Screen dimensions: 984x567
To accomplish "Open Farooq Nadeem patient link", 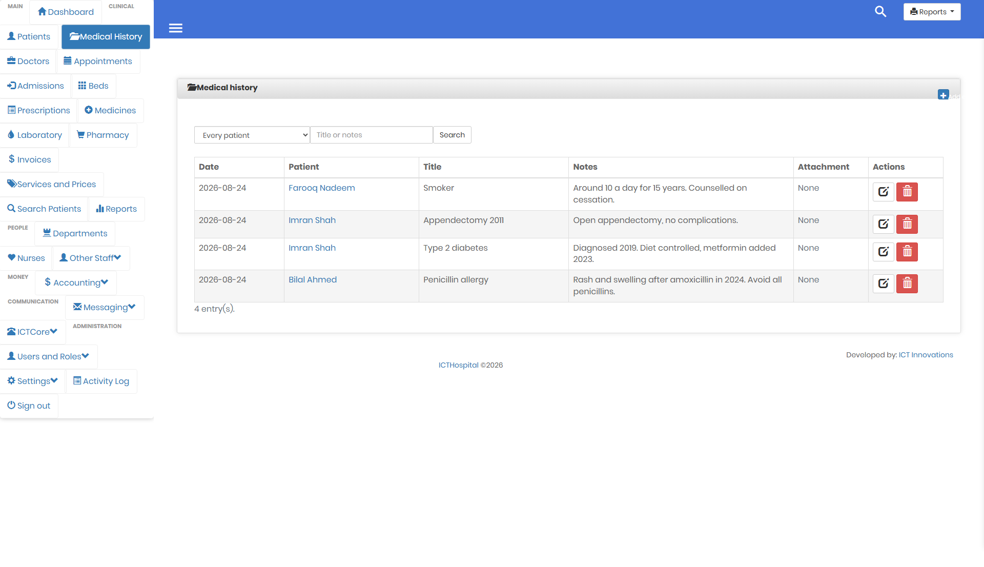I will (321, 188).
